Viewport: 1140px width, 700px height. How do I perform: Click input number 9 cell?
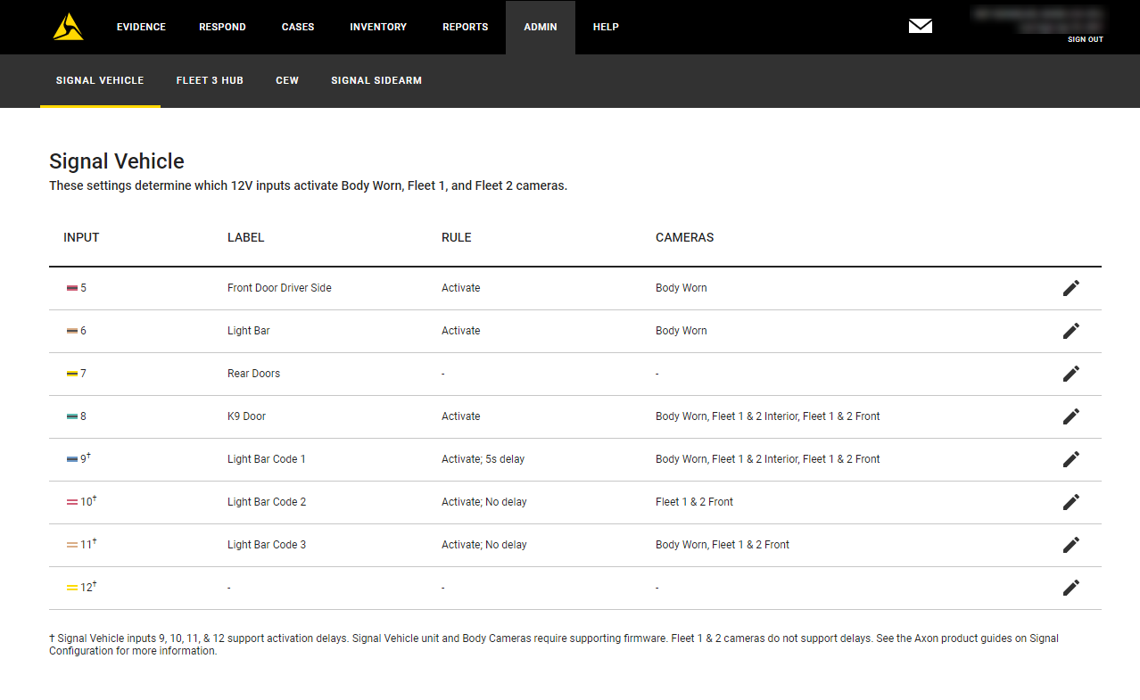click(86, 459)
